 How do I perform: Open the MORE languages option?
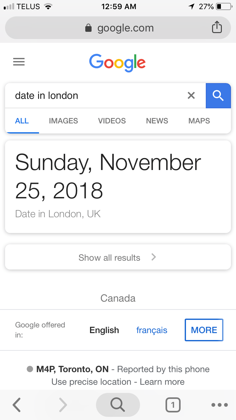click(x=204, y=330)
